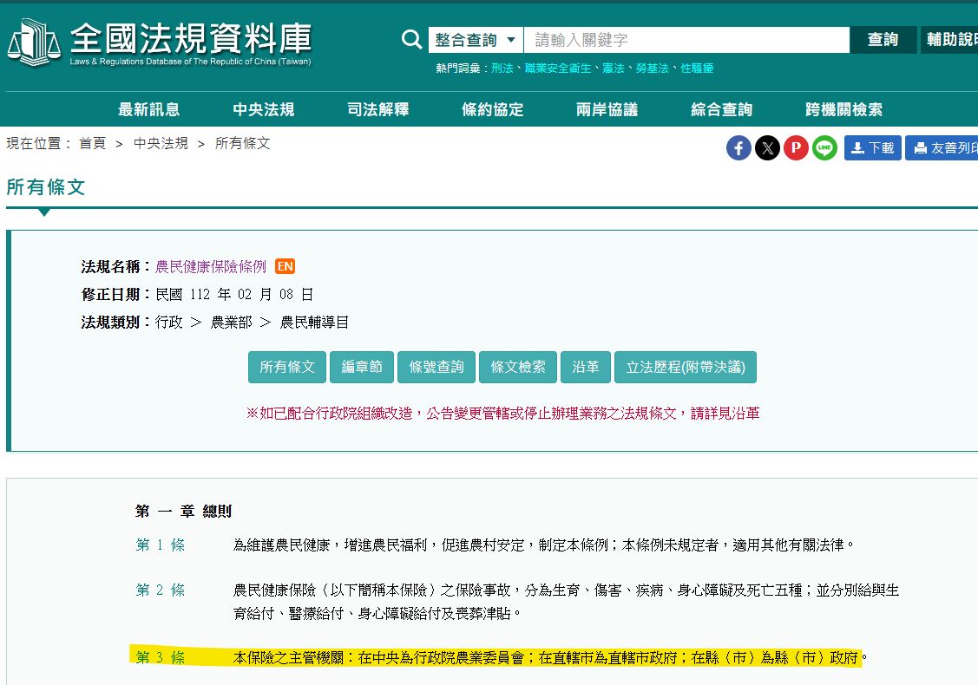Click the 查詢 search button
This screenshot has height=685, width=978.
pyautogui.click(x=883, y=40)
